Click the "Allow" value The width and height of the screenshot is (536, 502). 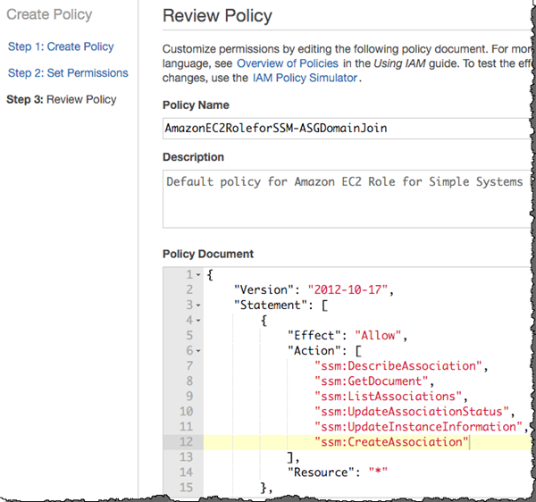tap(378, 335)
